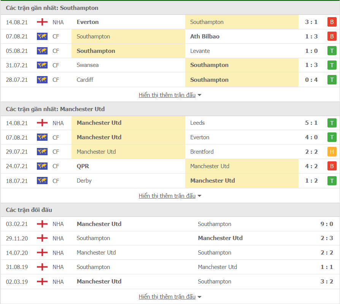
Task: Click world flag icon on Southampton–Ath Bilbao row
Action: pos(42,37)
